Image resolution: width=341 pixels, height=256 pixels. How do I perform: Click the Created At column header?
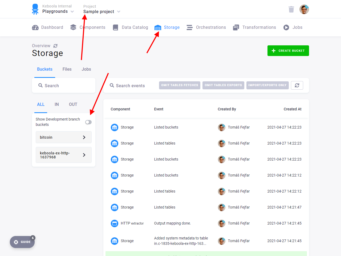[x=293, y=109]
